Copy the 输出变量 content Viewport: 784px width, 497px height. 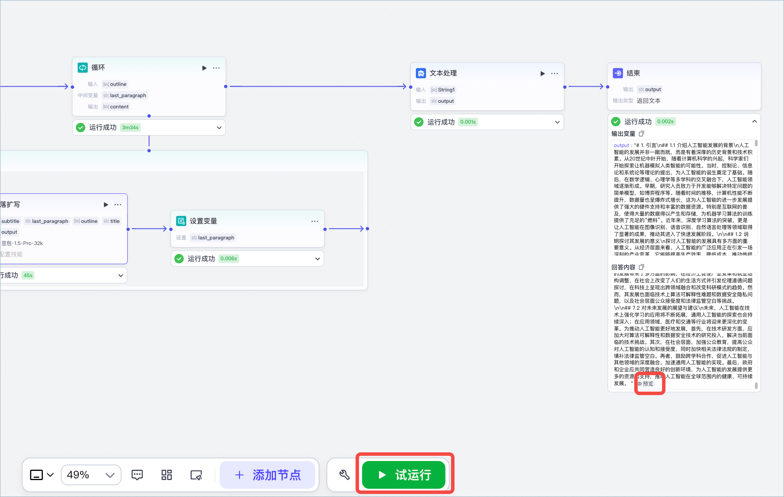click(x=641, y=134)
